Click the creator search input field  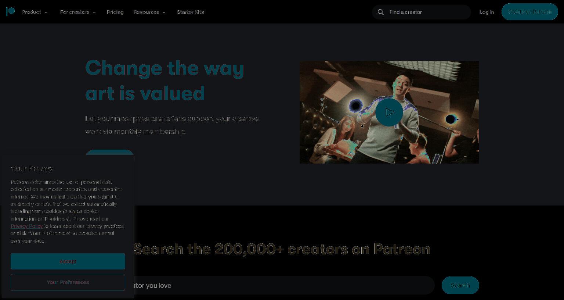pos(283,285)
